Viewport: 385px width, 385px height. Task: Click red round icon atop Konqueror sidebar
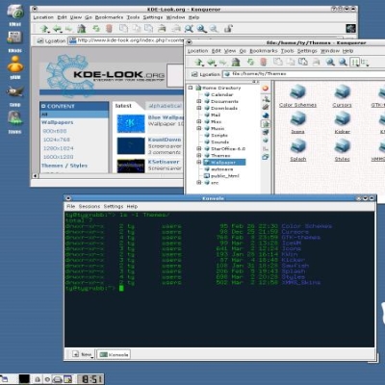coord(266,89)
